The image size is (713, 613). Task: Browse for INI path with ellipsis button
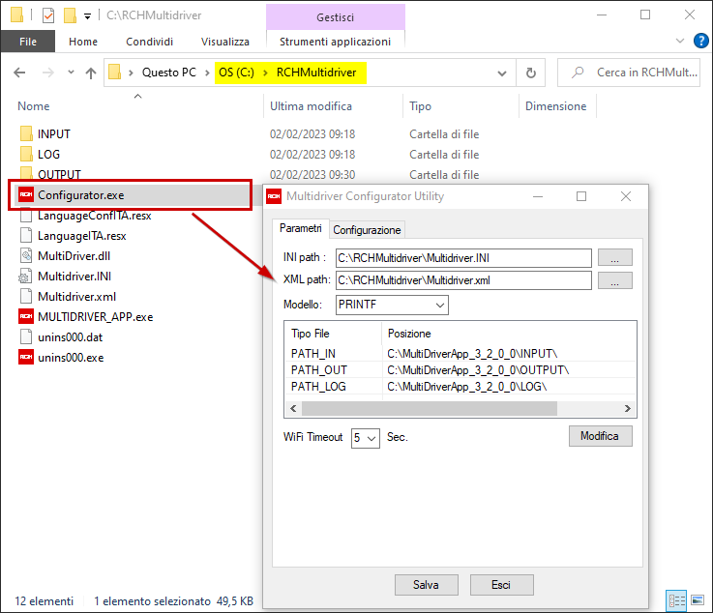click(614, 257)
